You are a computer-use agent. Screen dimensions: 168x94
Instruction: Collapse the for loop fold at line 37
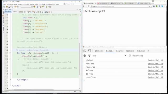click(x=10, y=53)
